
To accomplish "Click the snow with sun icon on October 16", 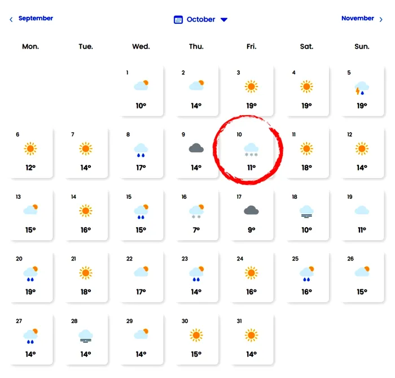I will 196,211.
